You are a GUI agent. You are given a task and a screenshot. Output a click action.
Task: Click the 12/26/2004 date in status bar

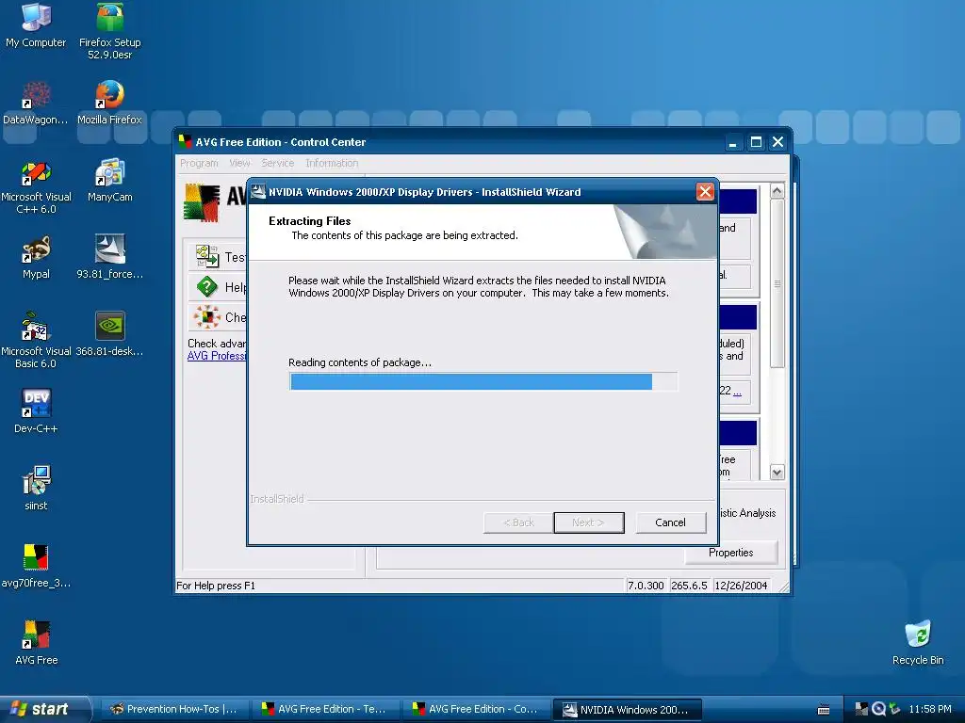pos(741,586)
